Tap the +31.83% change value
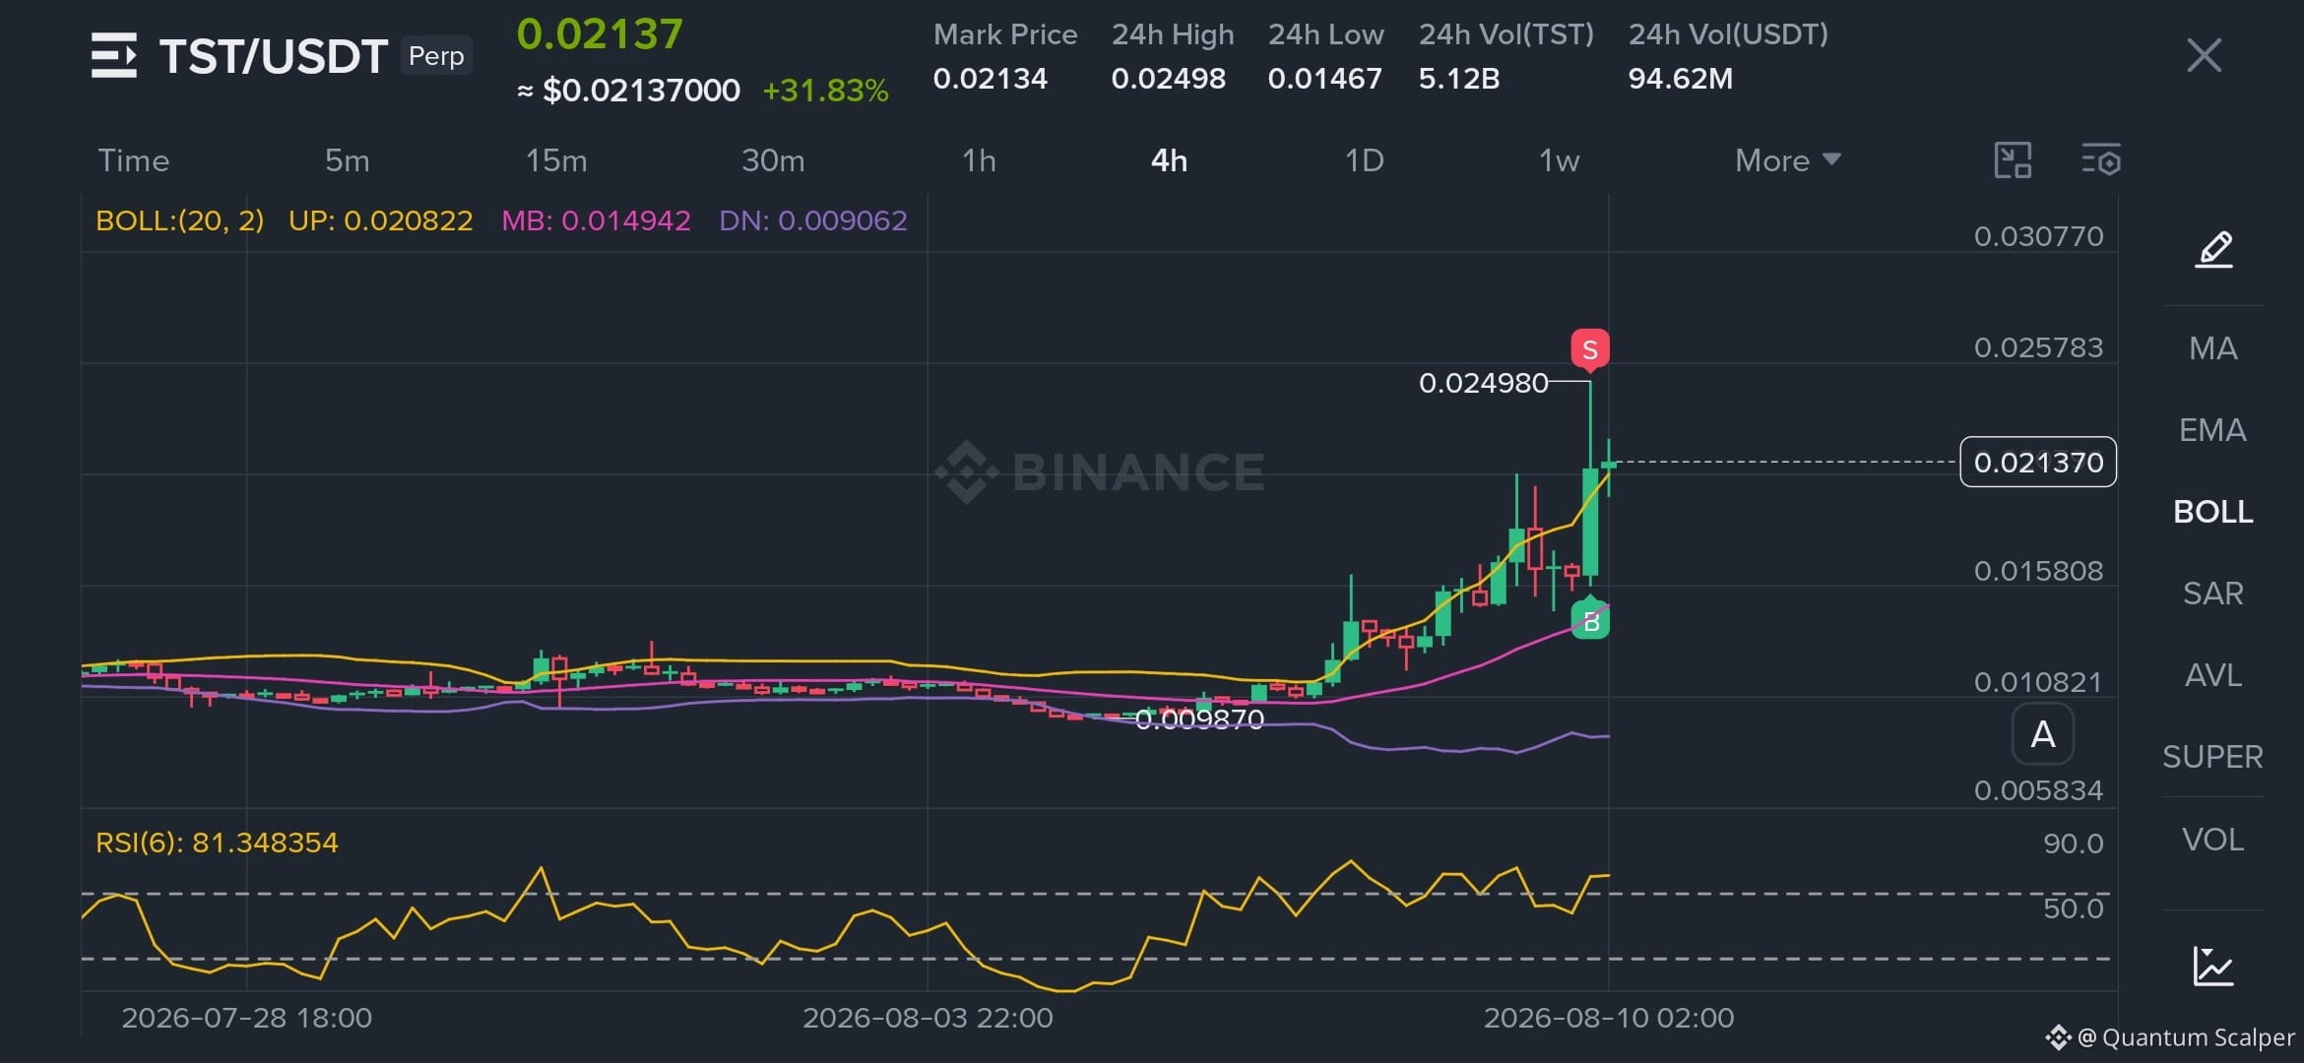The height and width of the screenshot is (1063, 2304). click(x=826, y=91)
